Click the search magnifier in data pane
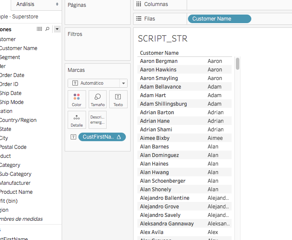 coord(48,29)
